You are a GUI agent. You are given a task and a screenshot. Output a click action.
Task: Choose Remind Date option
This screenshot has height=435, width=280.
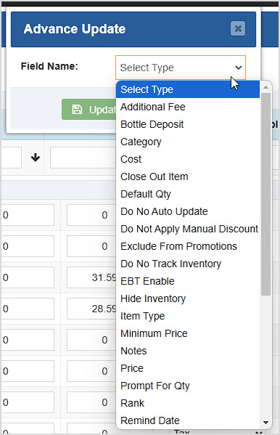(x=188, y=420)
